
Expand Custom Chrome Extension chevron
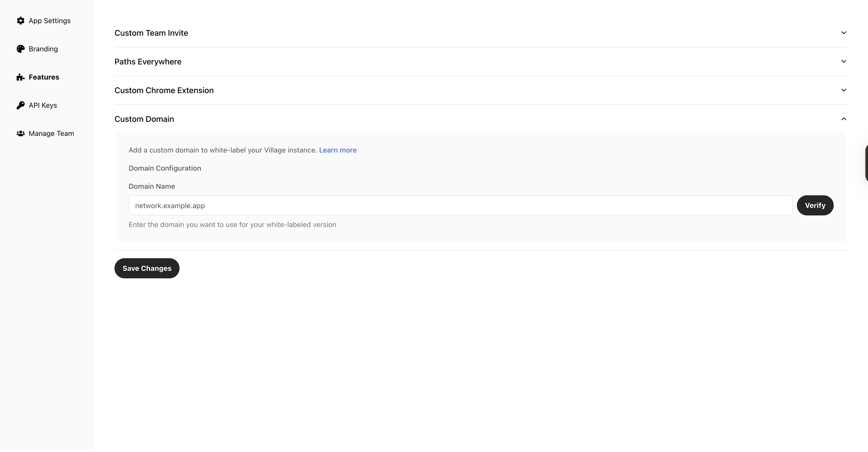pyautogui.click(x=843, y=90)
